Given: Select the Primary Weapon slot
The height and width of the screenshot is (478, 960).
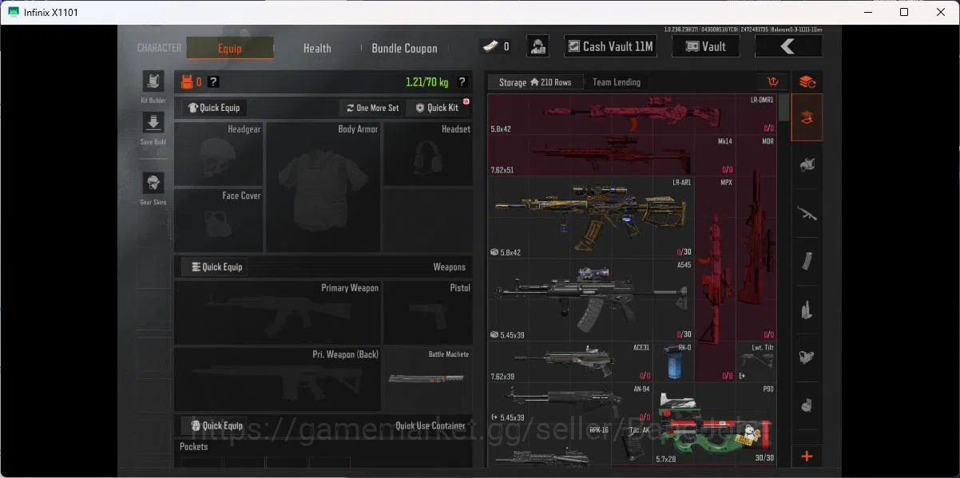Looking at the screenshot, I should 277,312.
